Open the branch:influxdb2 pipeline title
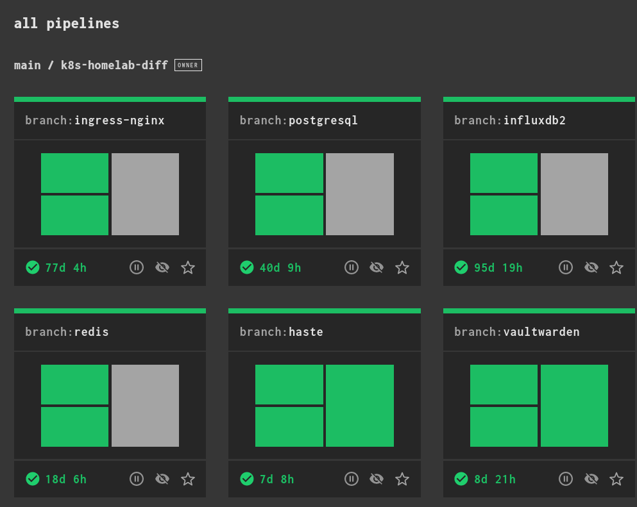The width and height of the screenshot is (637, 507). 510,121
